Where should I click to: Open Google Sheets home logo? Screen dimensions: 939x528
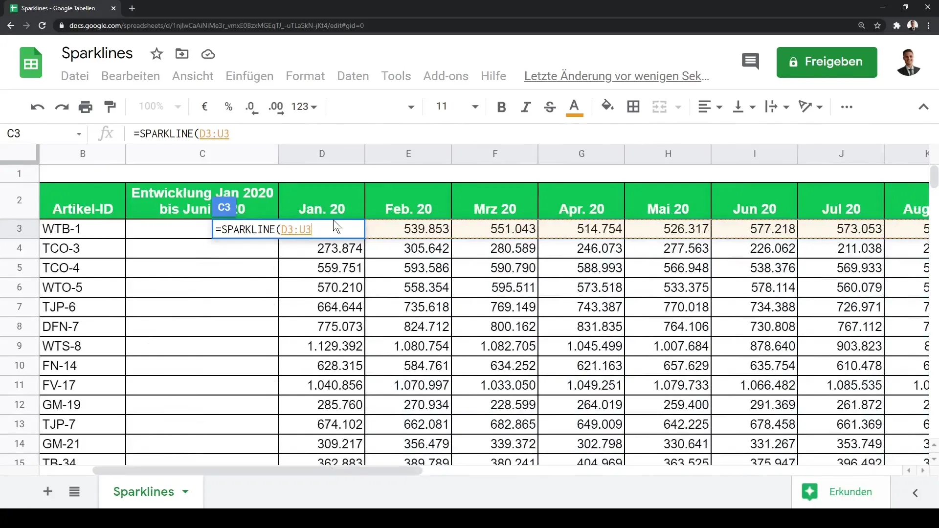pos(31,63)
